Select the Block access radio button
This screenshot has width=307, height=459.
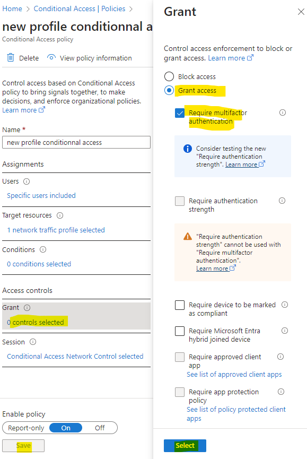169,76
